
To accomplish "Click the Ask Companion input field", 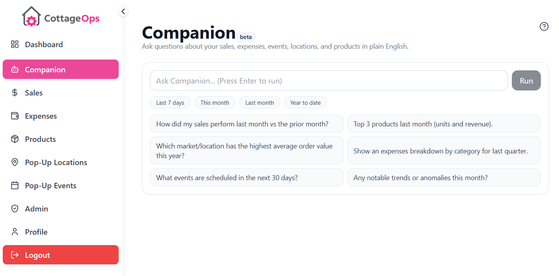I will [329, 80].
